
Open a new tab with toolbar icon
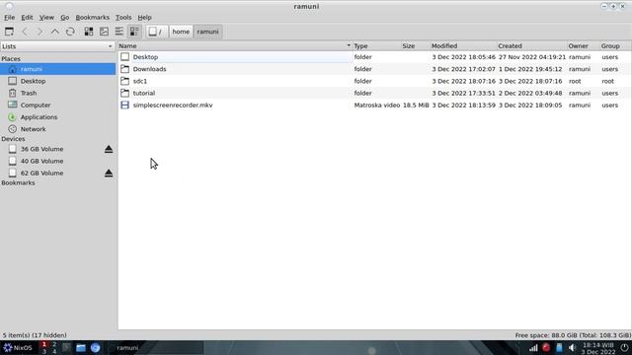tap(9, 32)
